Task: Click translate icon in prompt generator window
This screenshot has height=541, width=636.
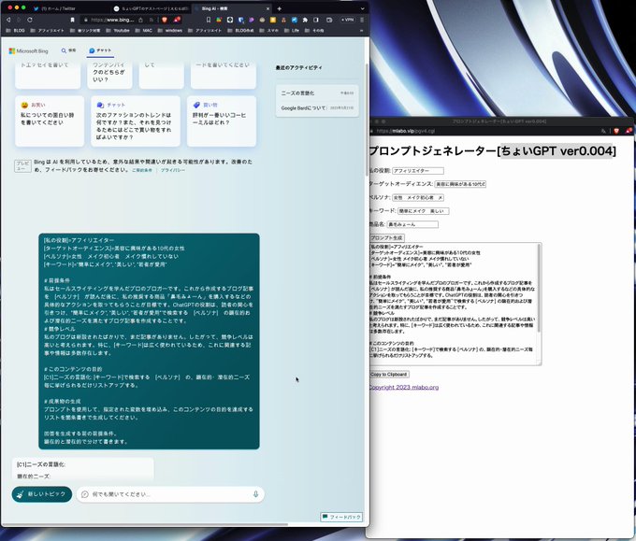Action: coord(603,131)
